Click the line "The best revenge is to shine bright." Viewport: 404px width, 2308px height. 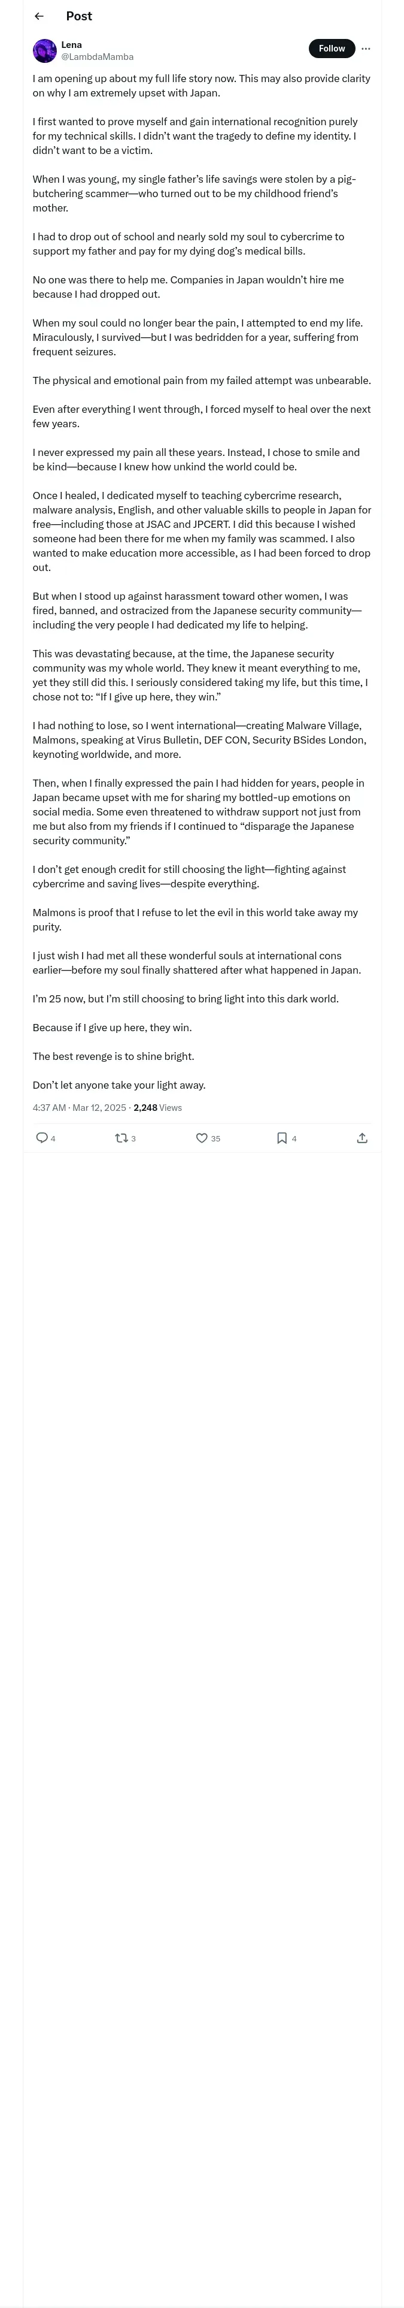tap(113, 1056)
